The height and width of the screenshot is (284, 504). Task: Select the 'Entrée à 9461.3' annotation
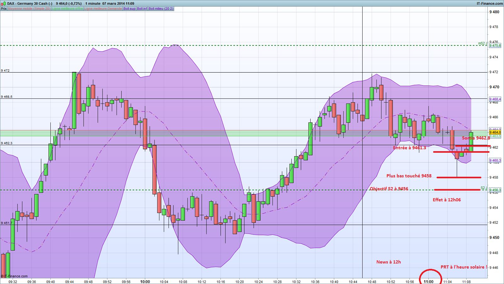(409, 148)
